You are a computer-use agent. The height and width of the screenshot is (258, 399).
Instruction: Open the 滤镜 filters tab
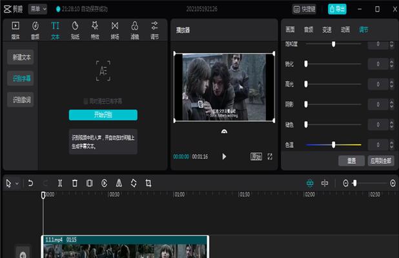[x=134, y=30]
